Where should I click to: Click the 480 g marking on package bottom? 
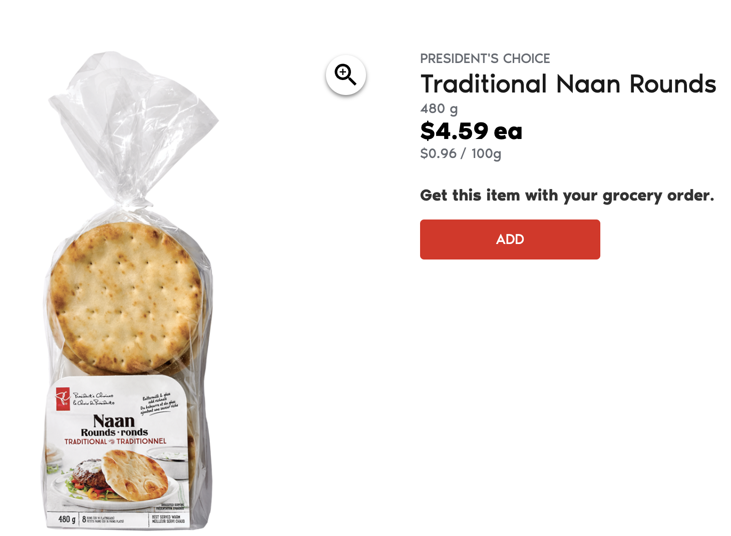[x=67, y=519]
